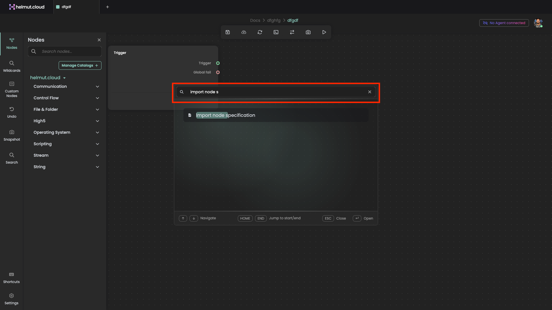The image size is (552, 310).
Task: Open Shortcuts in the bottom sidebar
Action: point(11,278)
